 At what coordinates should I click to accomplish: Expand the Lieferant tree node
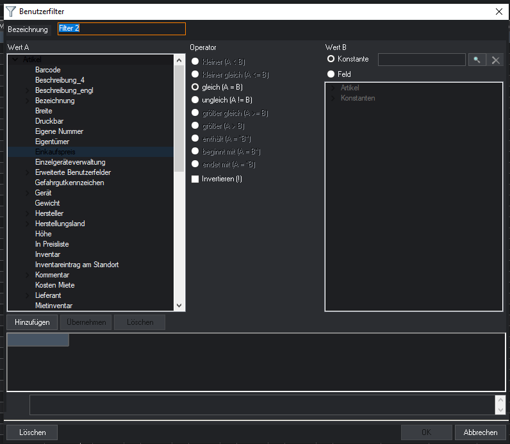click(x=28, y=295)
